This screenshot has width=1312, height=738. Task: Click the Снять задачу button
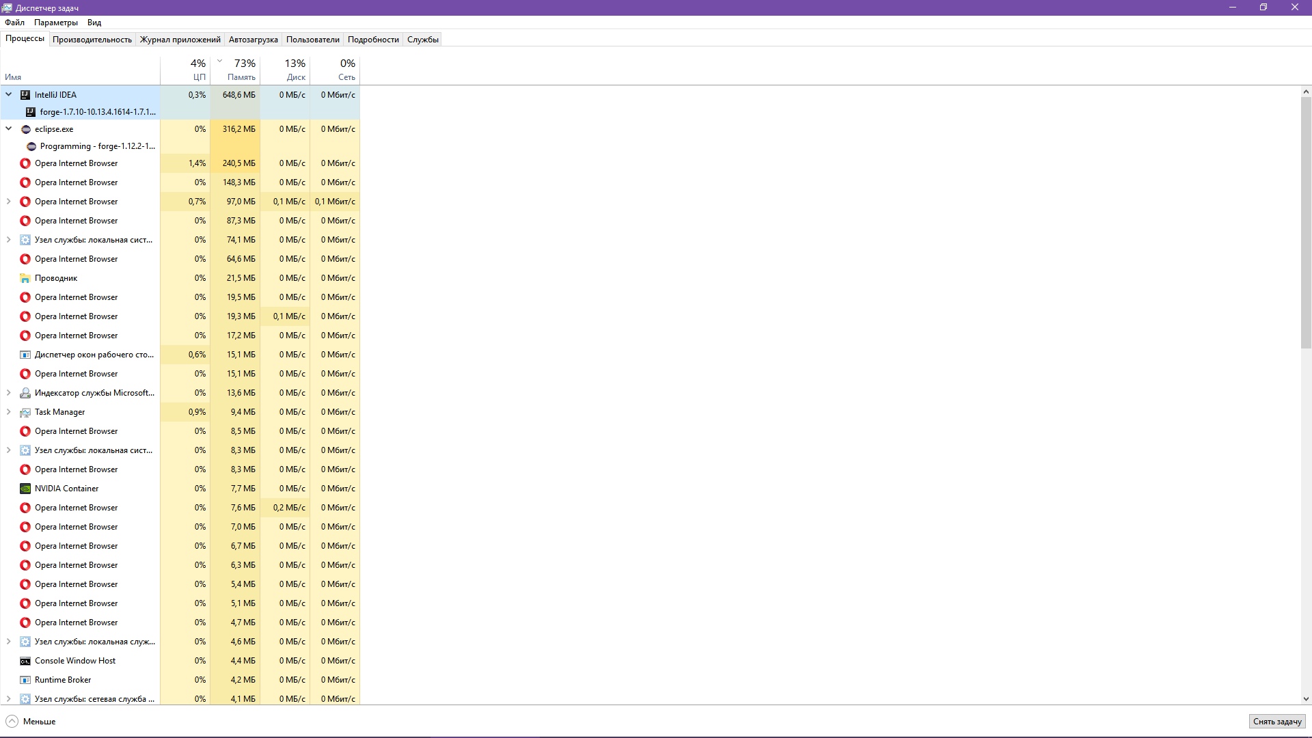1277,722
